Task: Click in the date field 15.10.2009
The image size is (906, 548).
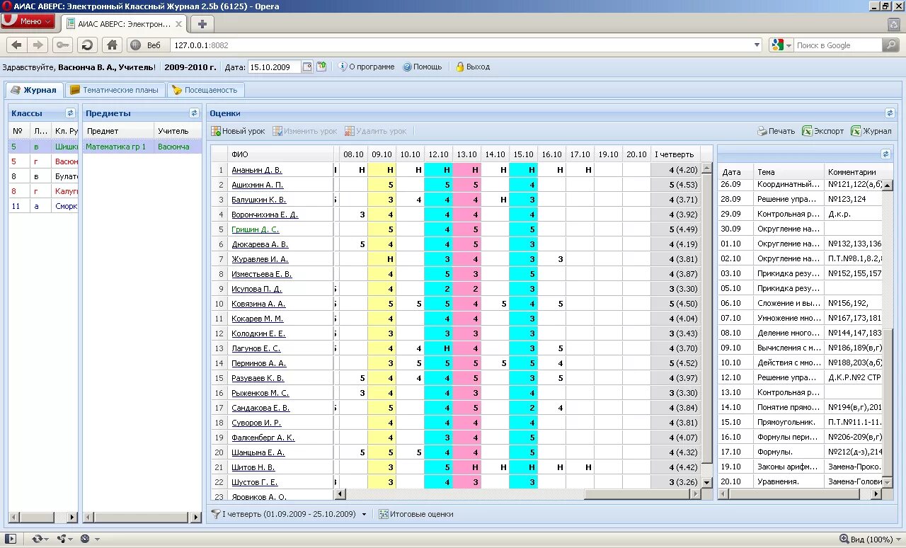Action: pyautogui.click(x=274, y=67)
